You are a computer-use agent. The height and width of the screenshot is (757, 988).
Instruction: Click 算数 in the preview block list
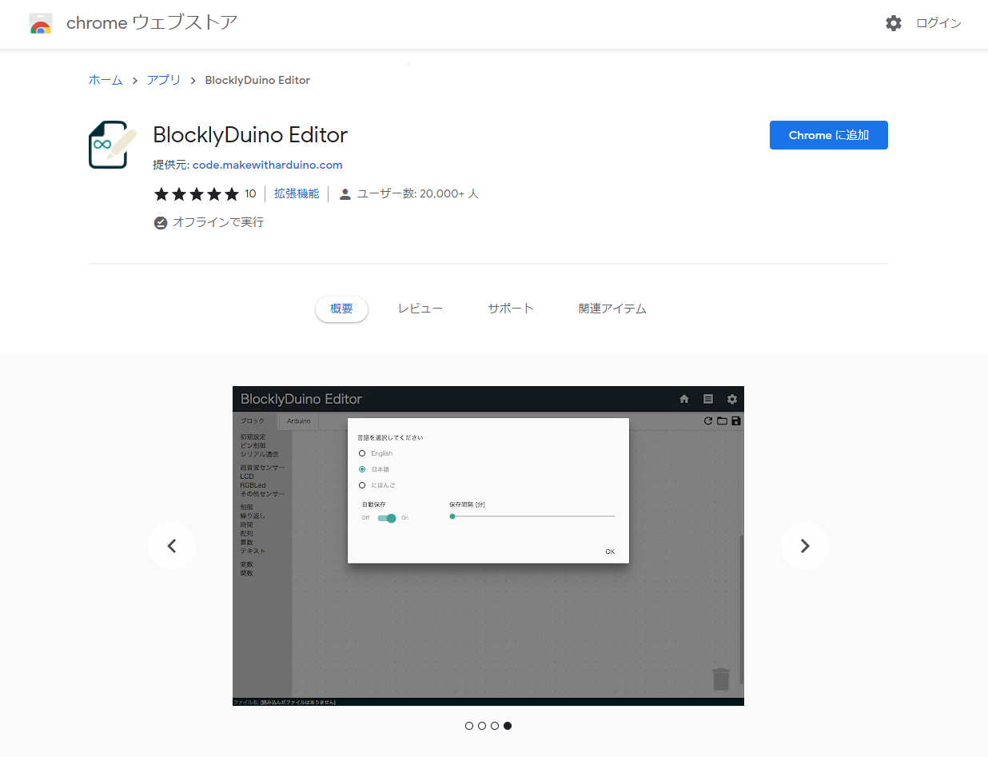(x=246, y=542)
